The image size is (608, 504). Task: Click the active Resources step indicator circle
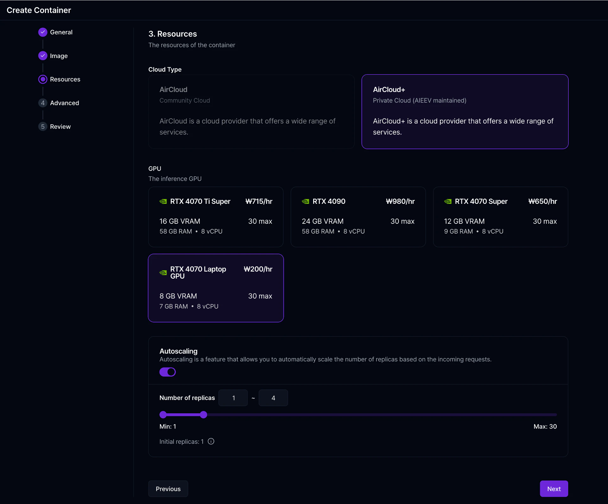click(42, 79)
